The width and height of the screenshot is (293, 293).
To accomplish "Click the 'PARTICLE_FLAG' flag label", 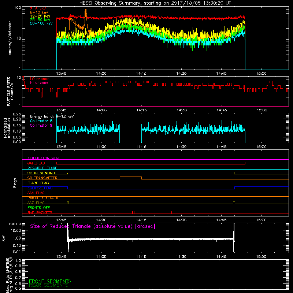I will coord(41,198).
